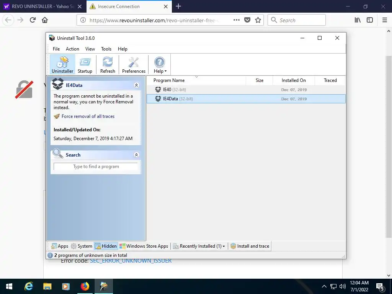
Task: Toggle the Firefox sidebar icon
Action: 370,20
